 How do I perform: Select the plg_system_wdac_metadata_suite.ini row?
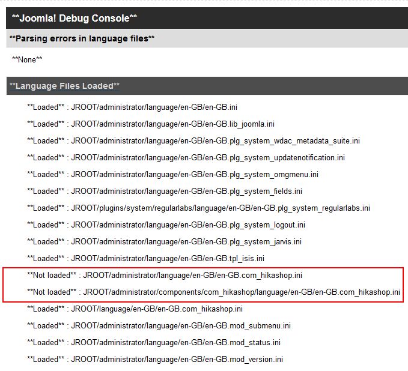pos(193,141)
